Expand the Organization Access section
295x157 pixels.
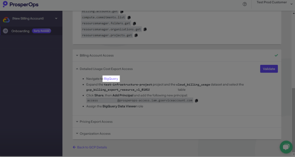177,134
